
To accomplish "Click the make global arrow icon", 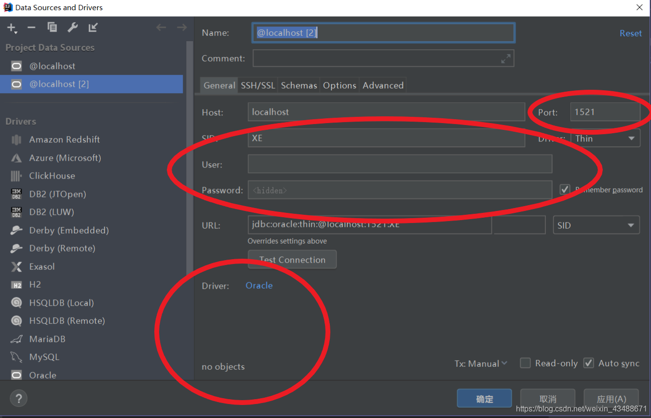I will [93, 28].
